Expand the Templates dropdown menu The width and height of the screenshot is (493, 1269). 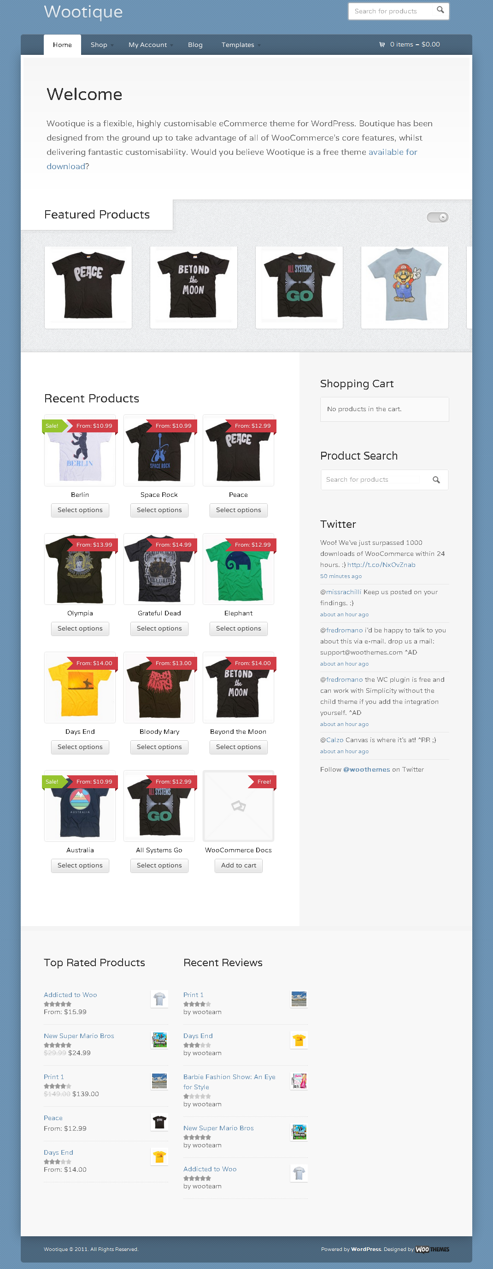241,45
